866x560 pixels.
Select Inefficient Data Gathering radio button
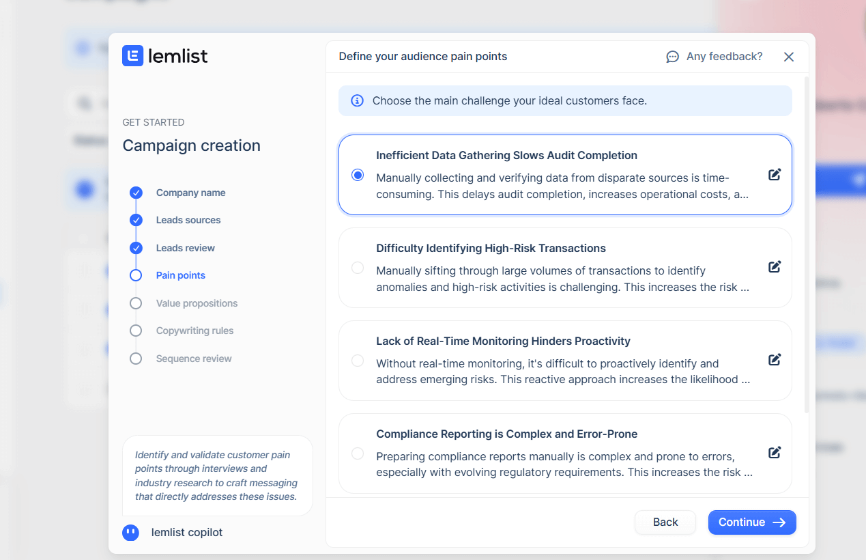tap(358, 175)
